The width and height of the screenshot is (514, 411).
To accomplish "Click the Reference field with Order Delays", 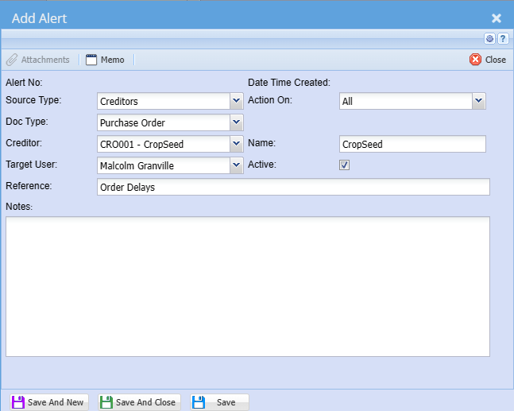I will 292,187.
